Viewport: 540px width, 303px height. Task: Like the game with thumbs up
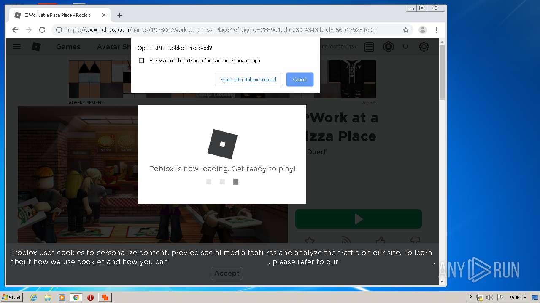point(381,240)
